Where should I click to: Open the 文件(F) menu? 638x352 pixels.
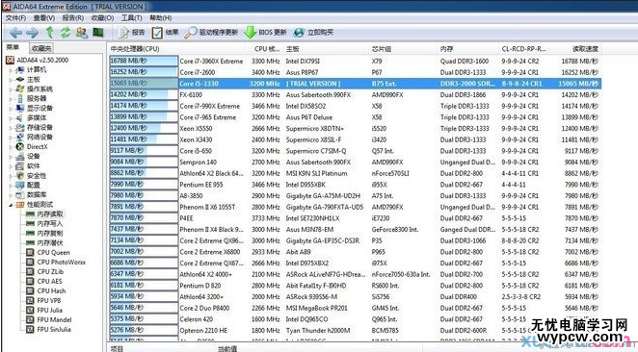click(x=15, y=18)
